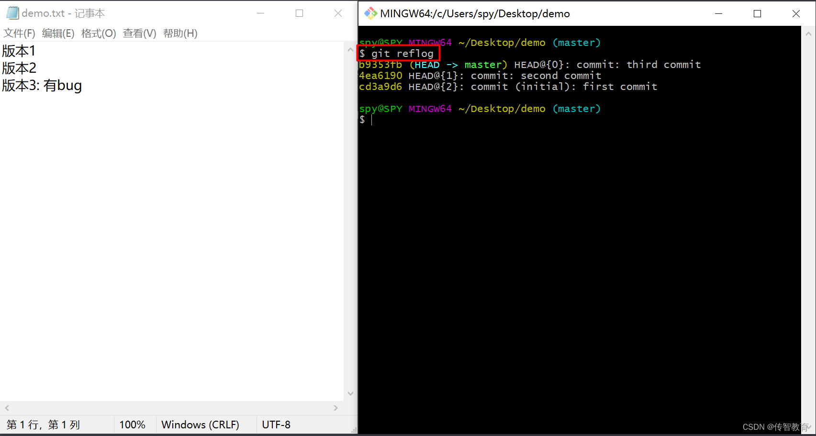The width and height of the screenshot is (816, 436).
Task: Minimize the Notepad window
Action: coord(261,13)
